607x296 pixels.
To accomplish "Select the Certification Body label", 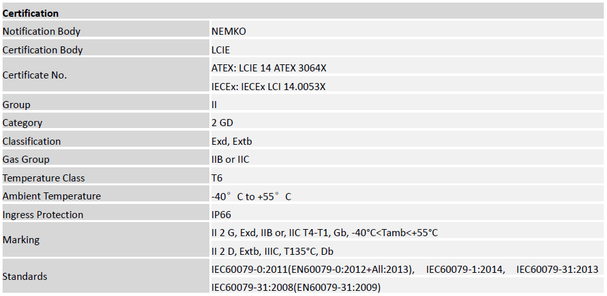I will (x=43, y=50).
